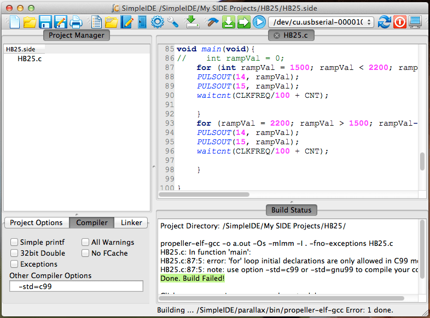This screenshot has width=430, height=318.
Task: Open a file with the yellow folder icon
Action: pyautogui.click(x=30, y=22)
